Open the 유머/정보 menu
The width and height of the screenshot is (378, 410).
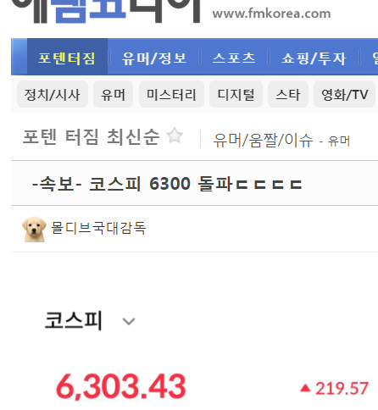coord(154,58)
